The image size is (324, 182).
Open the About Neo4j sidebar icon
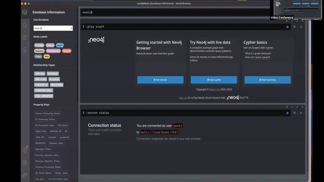25,175
